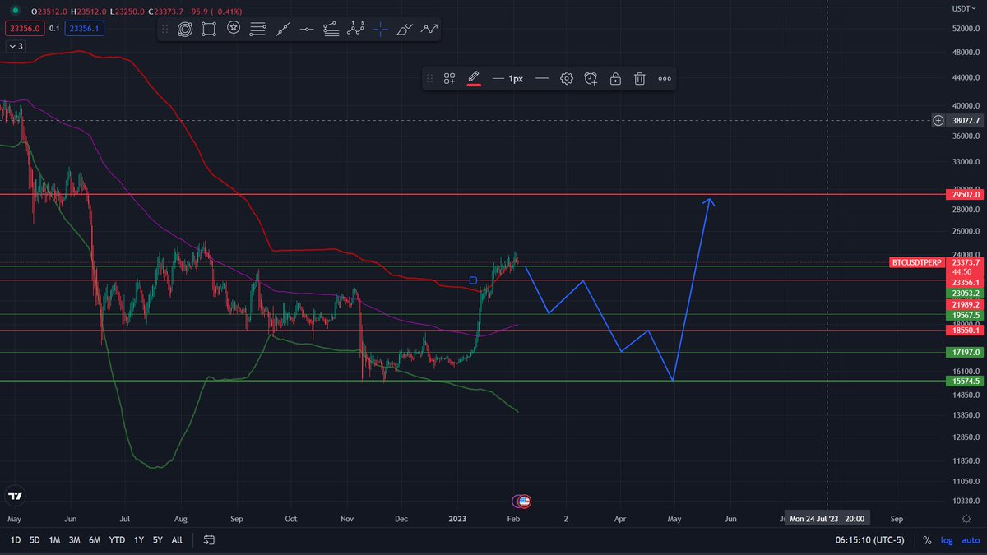This screenshot has width=987, height=555.
Task: Toggle the auto scale mode
Action: click(970, 540)
